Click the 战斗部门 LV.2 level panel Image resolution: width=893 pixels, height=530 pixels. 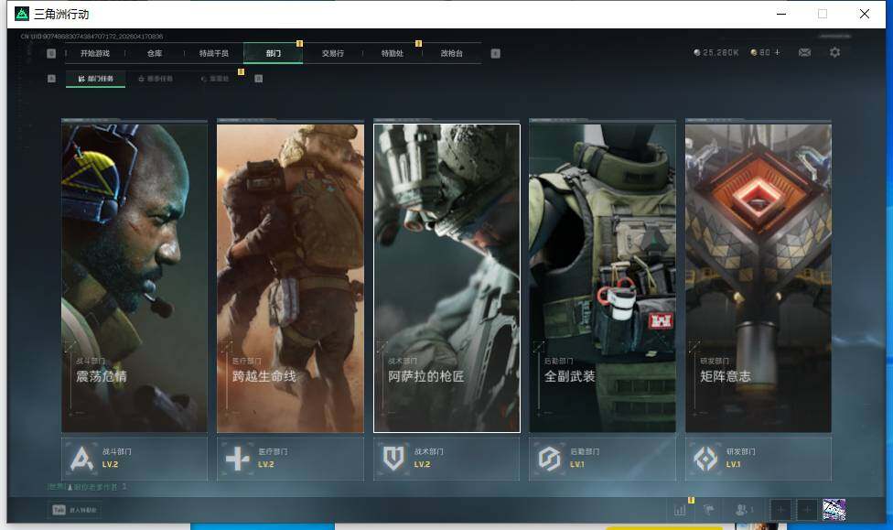pos(134,459)
